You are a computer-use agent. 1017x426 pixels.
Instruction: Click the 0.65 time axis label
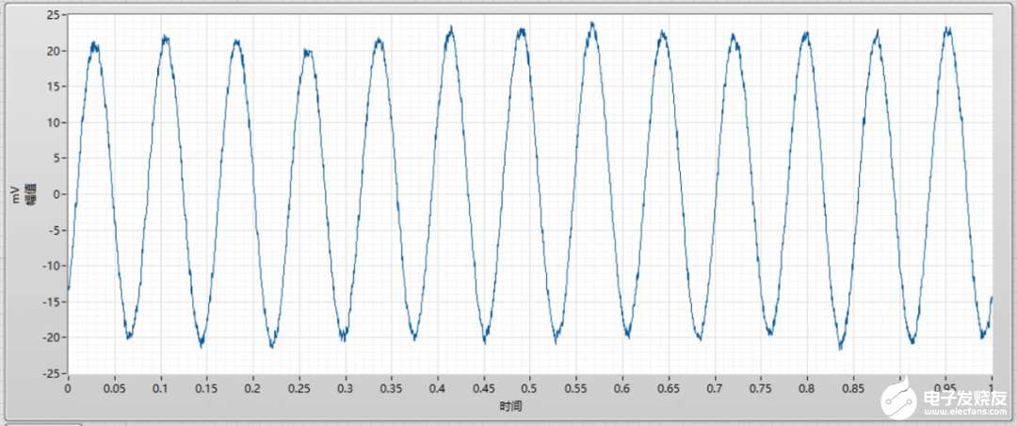(669, 388)
